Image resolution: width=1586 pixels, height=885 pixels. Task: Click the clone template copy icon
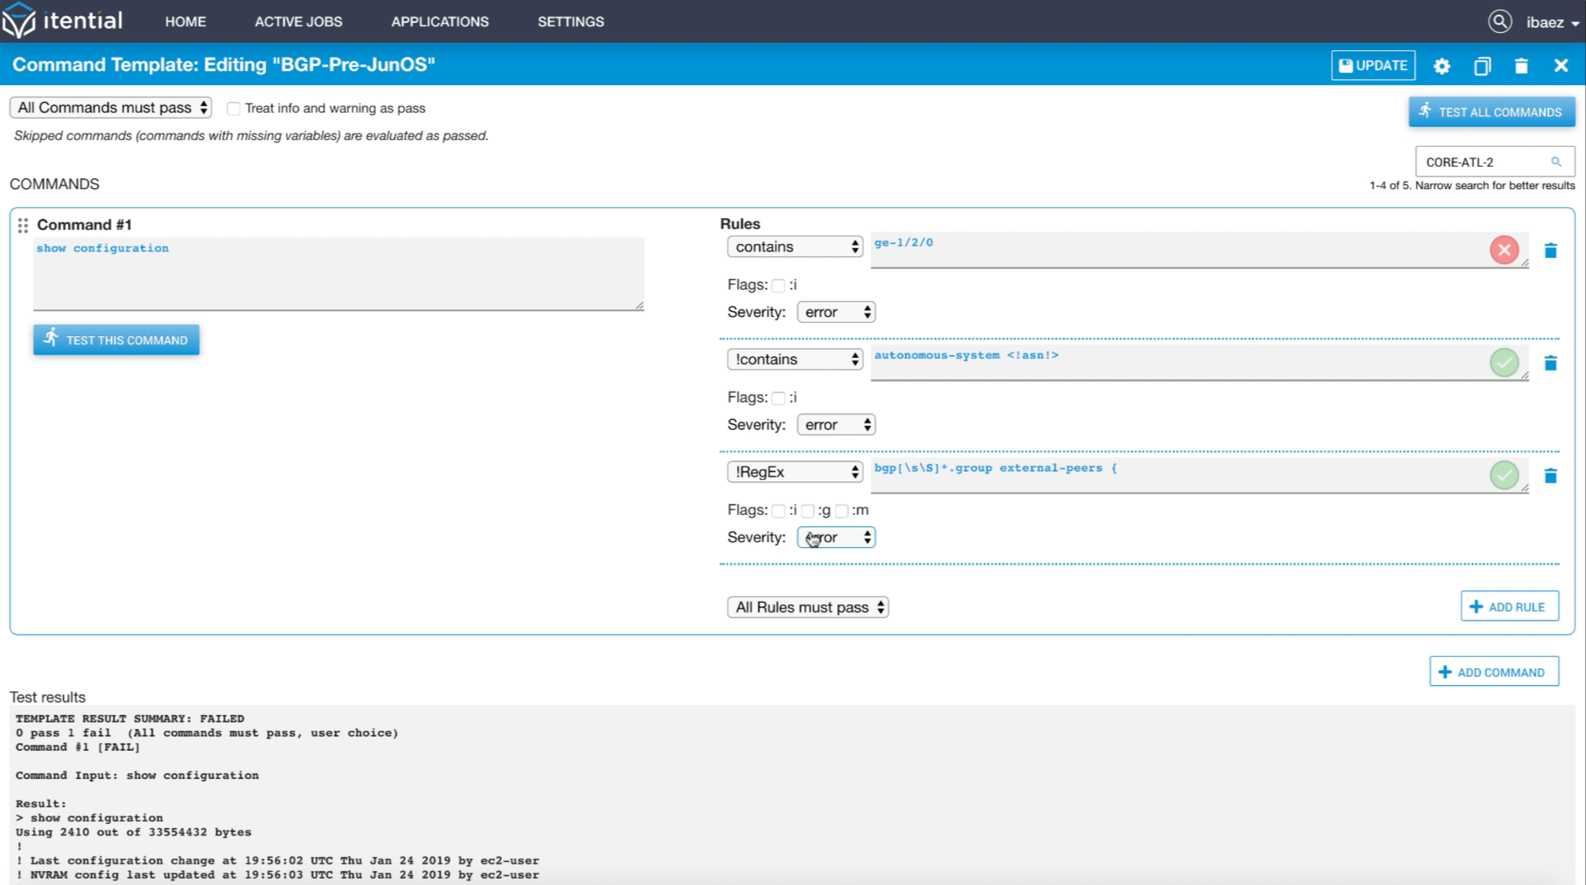tap(1482, 66)
